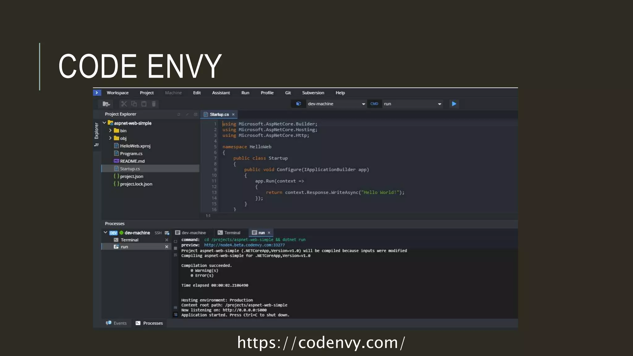Select HelloWeb.xproj file
Screen dimensions: 633x356
coord(135,146)
